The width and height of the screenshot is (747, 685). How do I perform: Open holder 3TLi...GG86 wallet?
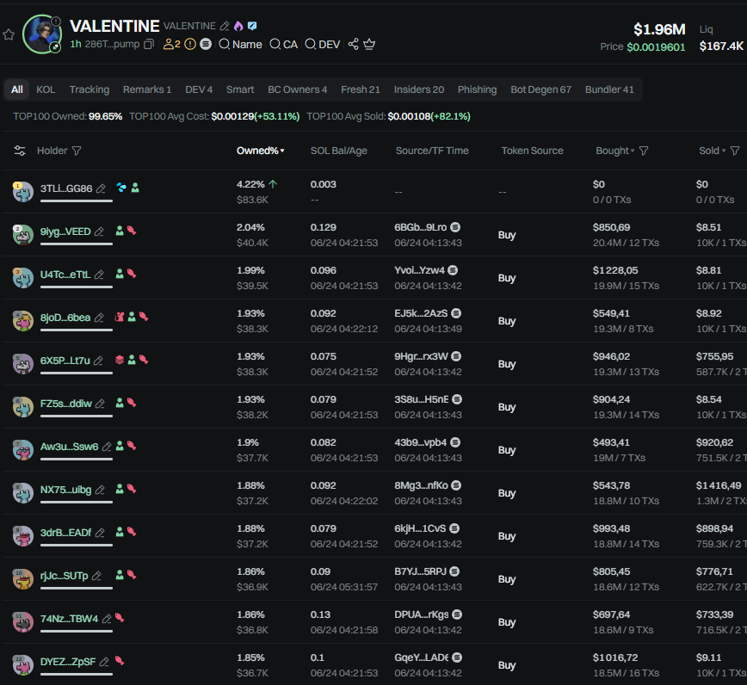pyautogui.click(x=66, y=188)
